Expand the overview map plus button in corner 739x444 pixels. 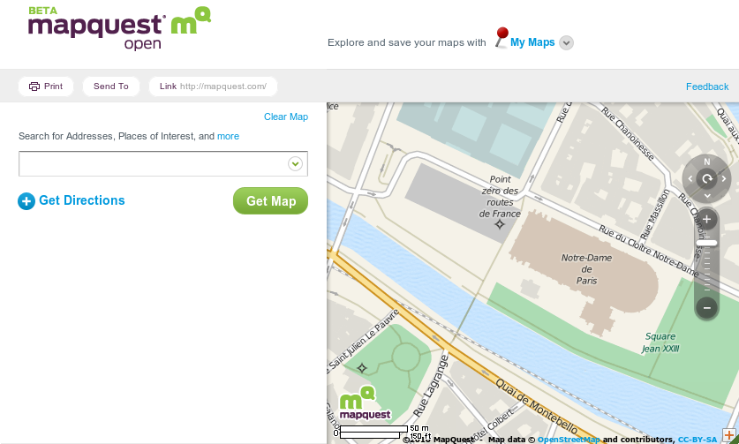729,435
